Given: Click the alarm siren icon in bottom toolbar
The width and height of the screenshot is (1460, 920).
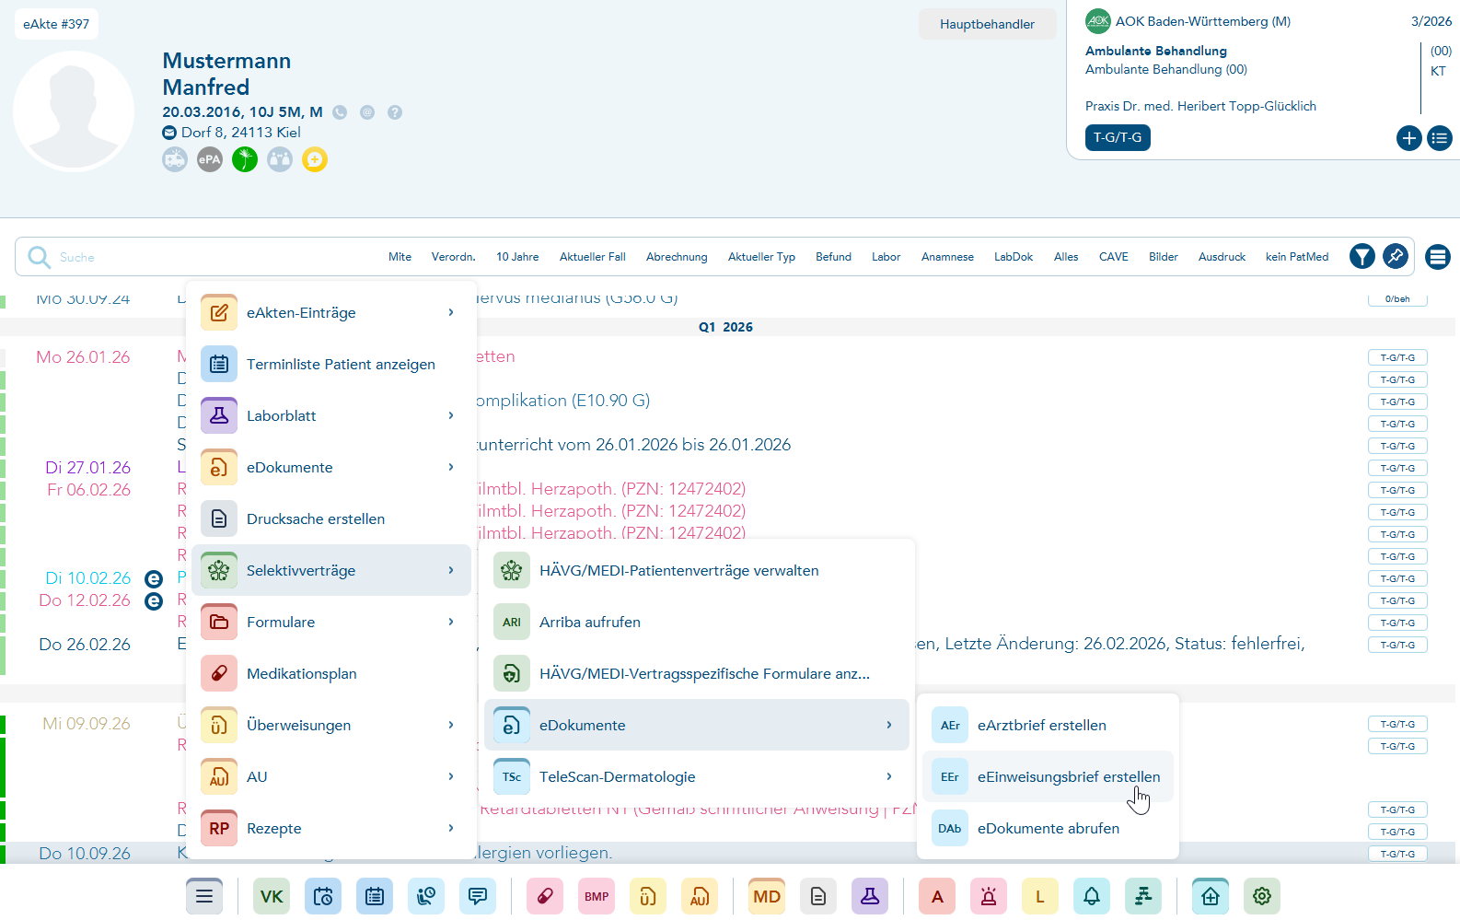Looking at the screenshot, I should click(989, 896).
